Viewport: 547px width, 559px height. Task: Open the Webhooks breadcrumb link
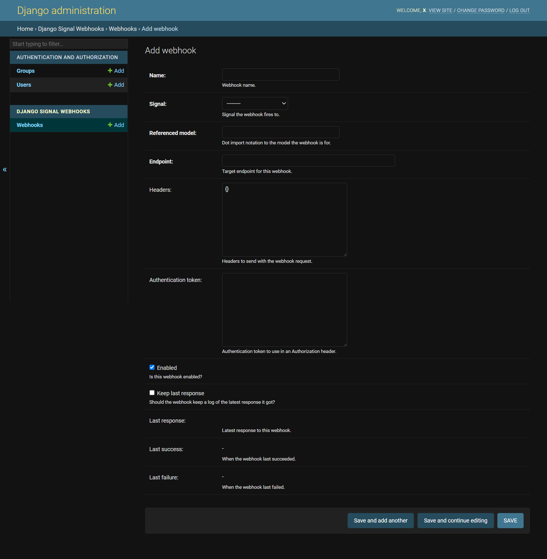(x=123, y=29)
